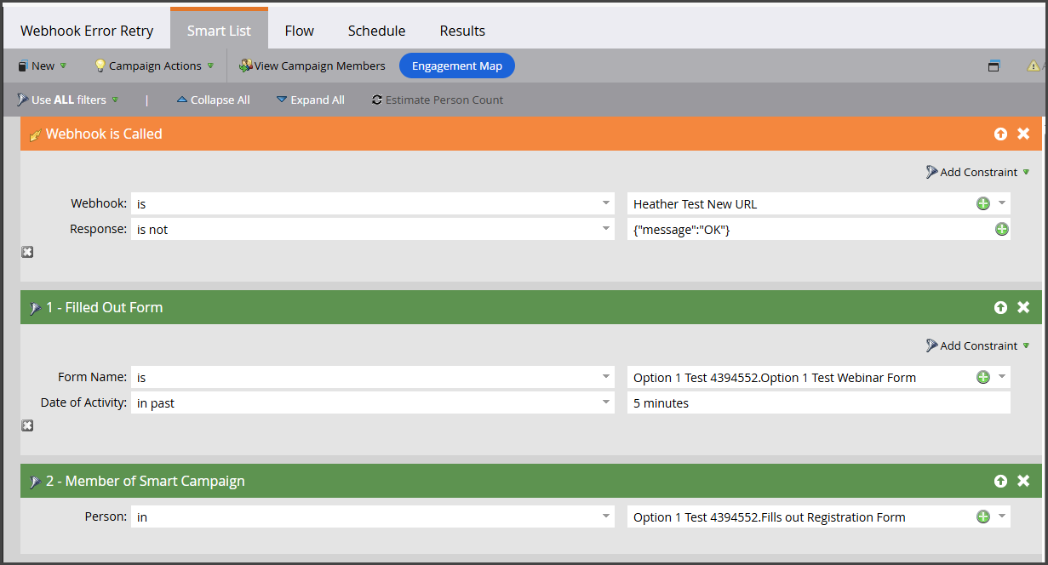Click the Webhook is Called trigger icon

click(x=35, y=134)
